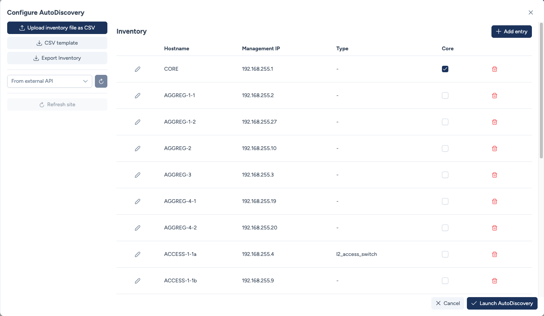The width and height of the screenshot is (544, 316).
Task: Launch AutoDiscovery
Action: pyautogui.click(x=502, y=303)
